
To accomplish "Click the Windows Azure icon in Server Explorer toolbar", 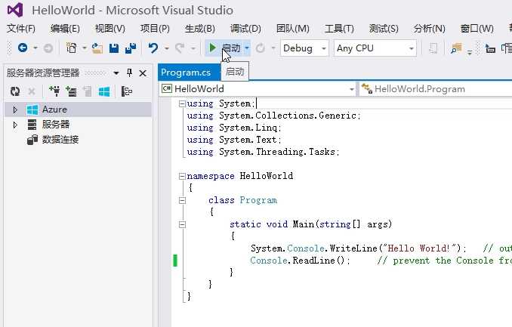I will [x=104, y=91].
